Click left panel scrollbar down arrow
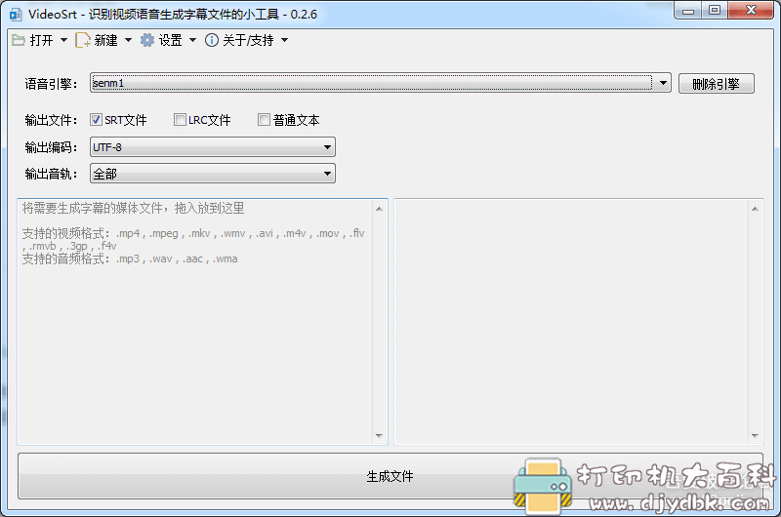Image resolution: width=781 pixels, height=517 pixels. coord(379,435)
